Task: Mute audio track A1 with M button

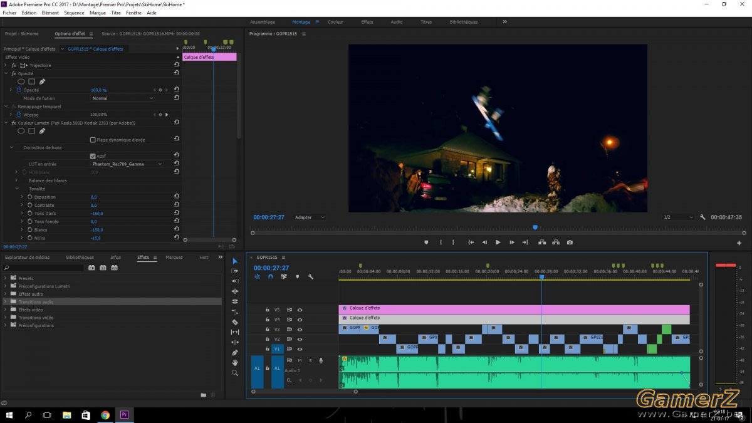Action: click(x=300, y=360)
